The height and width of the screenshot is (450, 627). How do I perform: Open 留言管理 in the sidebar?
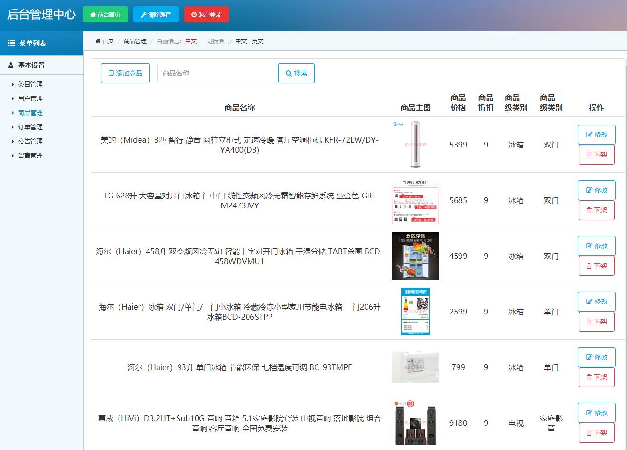click(30, 156)
